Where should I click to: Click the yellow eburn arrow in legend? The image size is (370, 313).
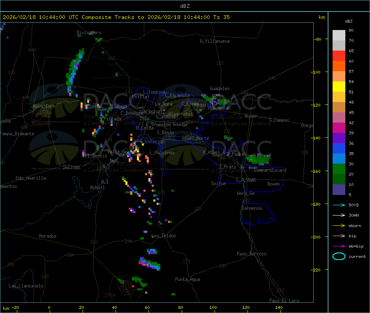pyautogui.click(x=339, y=226)
